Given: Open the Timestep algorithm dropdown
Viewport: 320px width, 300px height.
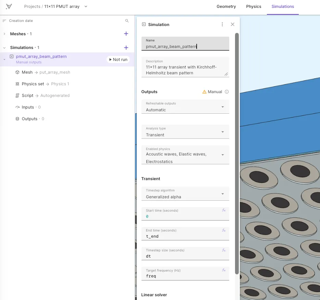Looking at the screenshot, I should pyautogui.click(x=185, y=194).
